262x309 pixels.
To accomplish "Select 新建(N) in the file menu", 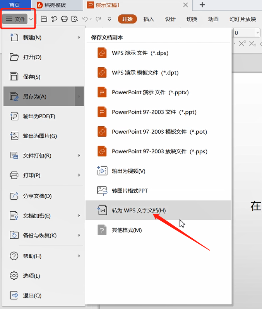I will coord(44,37).
